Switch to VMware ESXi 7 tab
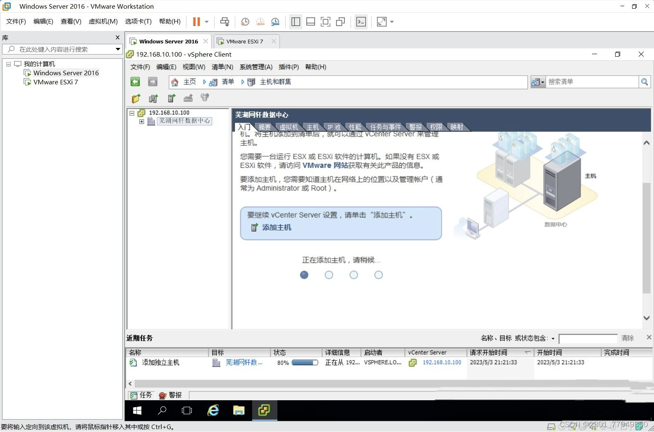654x432 pixels. pos(244,41)
